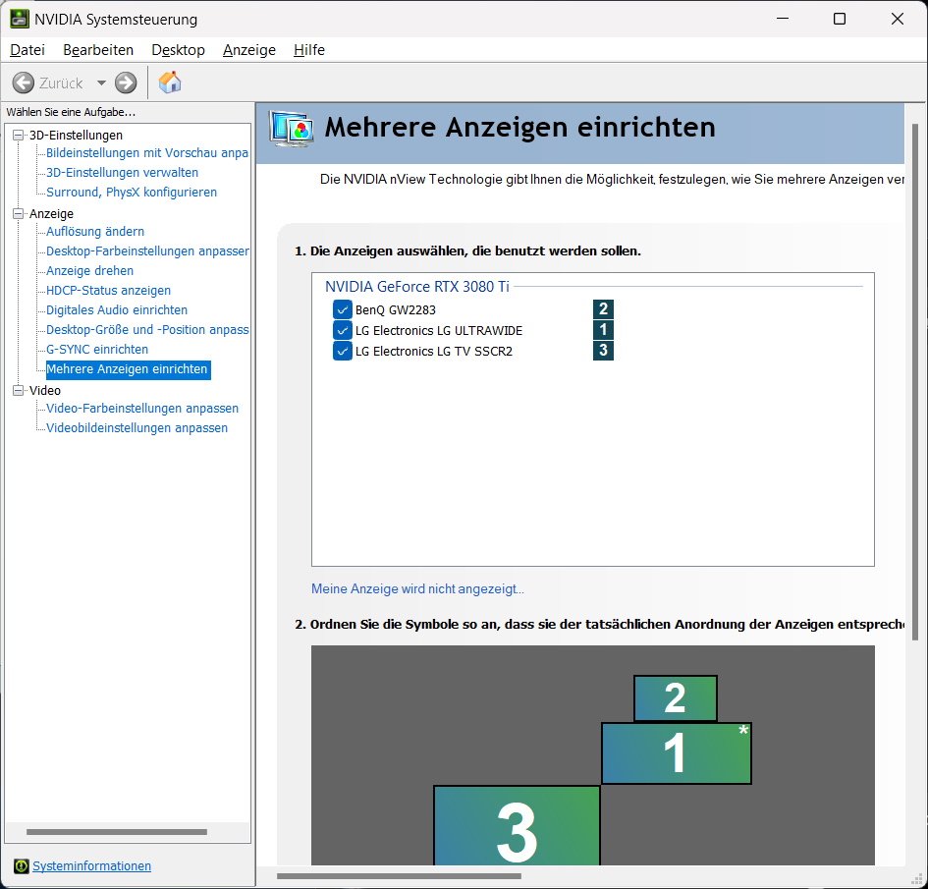Select Auflösung ändern
The width and height of the screenshot is (928, 889).
(95, 232)
